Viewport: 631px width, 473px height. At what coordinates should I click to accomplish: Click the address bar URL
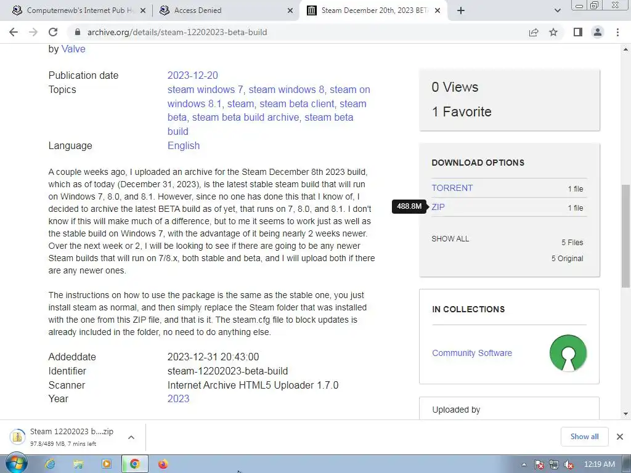click(x=177, y=32)
